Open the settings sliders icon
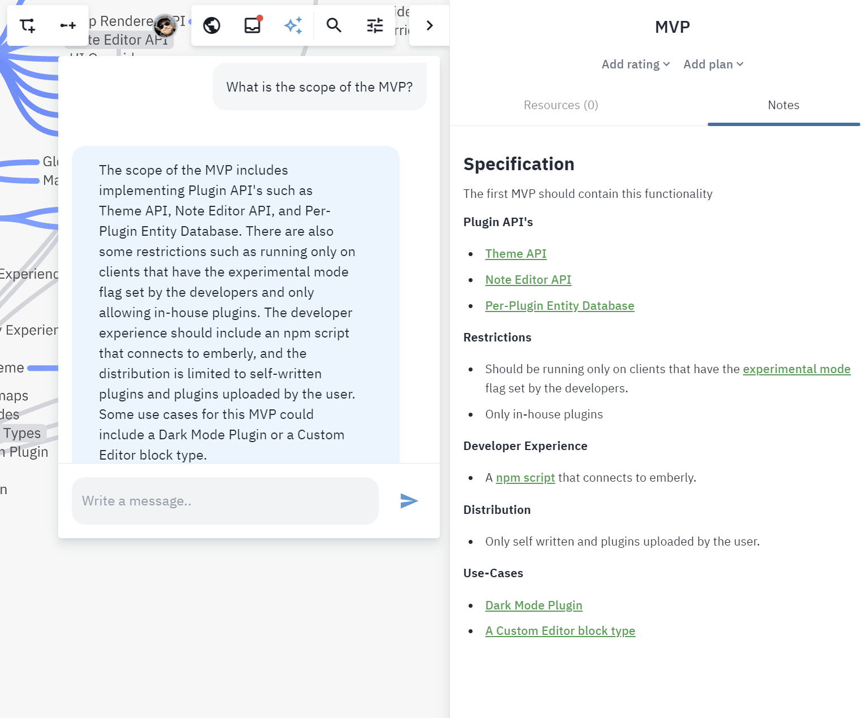The width and height of the screenshot is (862, 718). click(x=375, y=25)
